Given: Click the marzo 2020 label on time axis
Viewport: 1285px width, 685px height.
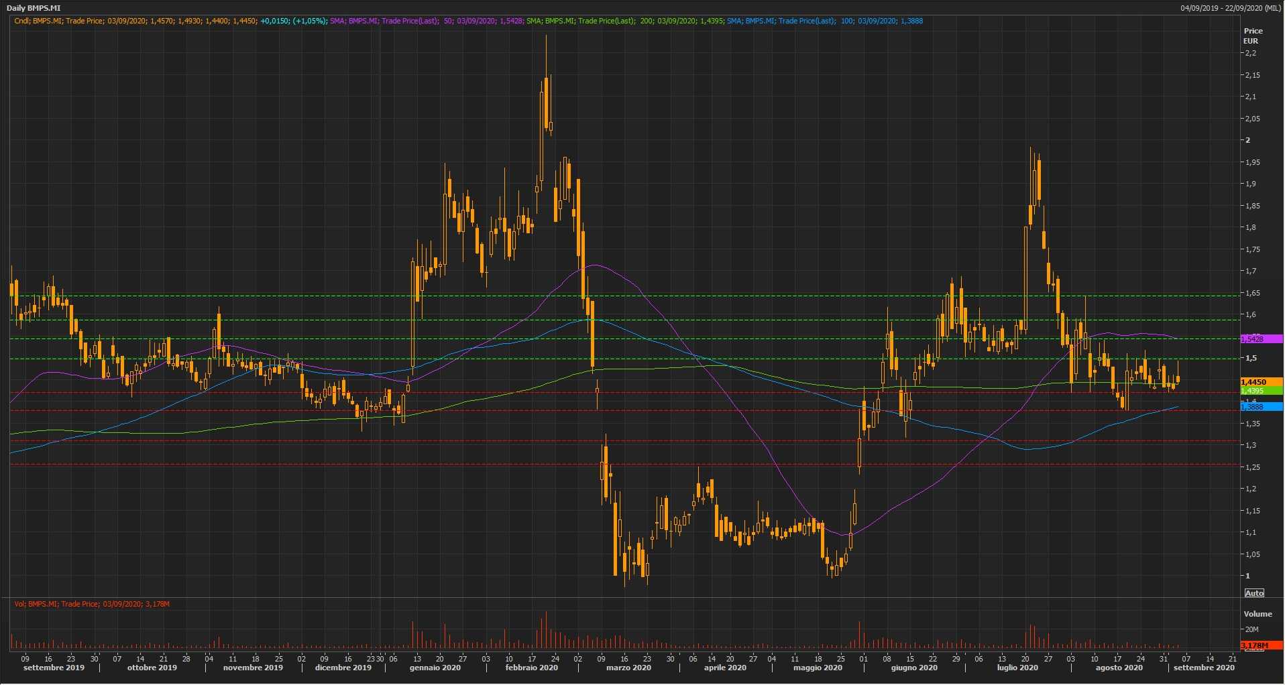Looking at the screenshot, I should click(628, 668).
